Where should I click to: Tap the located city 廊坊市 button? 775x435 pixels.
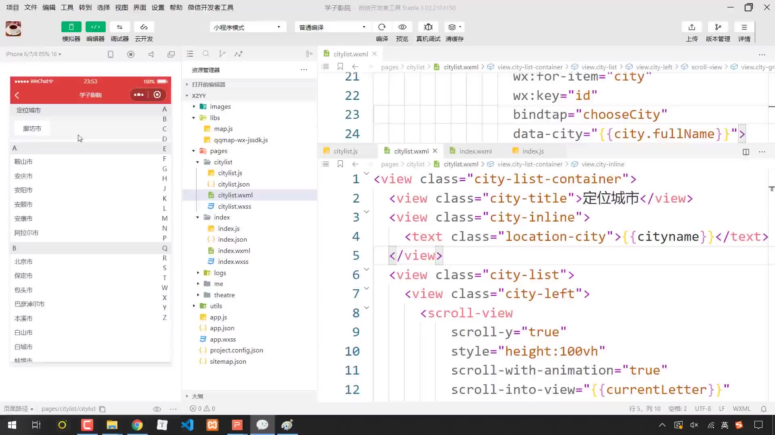pos(32,128)
